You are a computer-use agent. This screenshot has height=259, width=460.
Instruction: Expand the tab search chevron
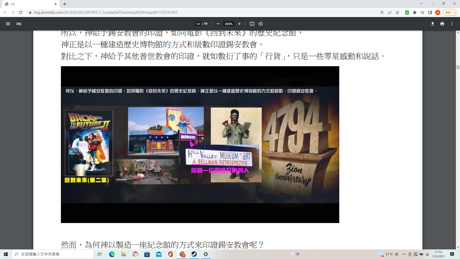click(x=421, y=4)
